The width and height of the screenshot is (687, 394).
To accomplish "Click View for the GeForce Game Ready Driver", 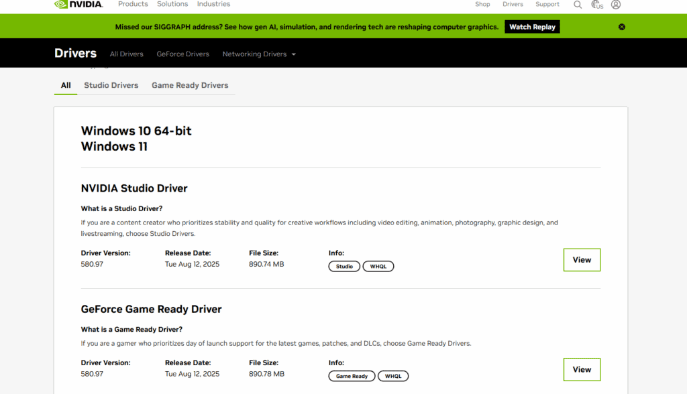I will [581, 369].
